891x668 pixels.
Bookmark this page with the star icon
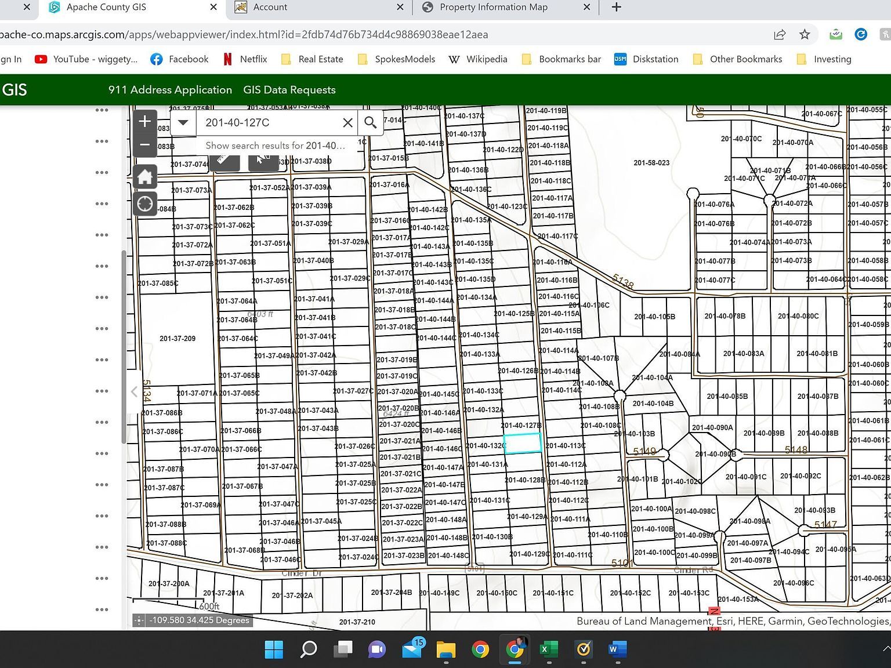click(x=805, y=35)
